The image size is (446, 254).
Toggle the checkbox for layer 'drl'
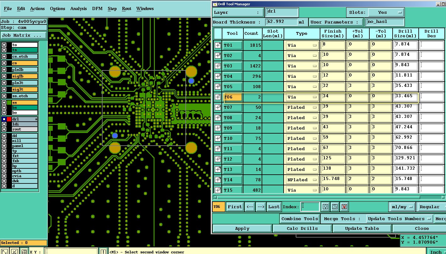4,119
